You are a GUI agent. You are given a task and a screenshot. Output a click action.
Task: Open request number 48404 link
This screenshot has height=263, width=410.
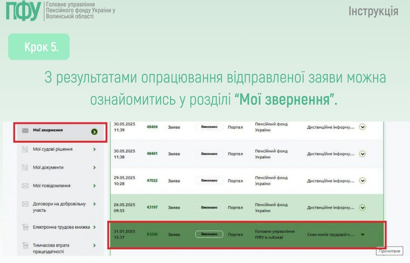tap(152, 127)
